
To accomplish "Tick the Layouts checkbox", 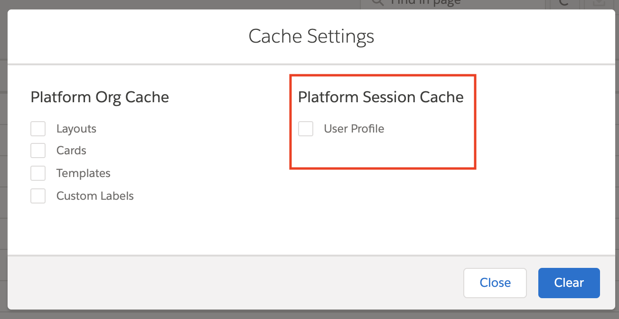I will point(38,129).
